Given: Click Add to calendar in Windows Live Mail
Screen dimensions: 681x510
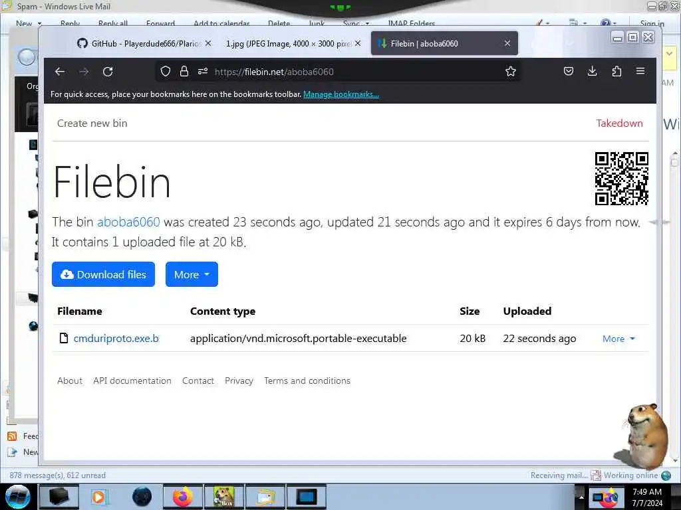Looking at the screenshot, I should [221, 23].
